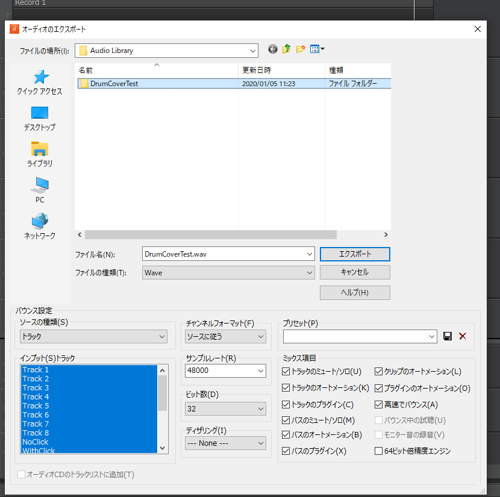Select Track 4 in the input track list
Screen dimensions: 500x497
click(x=89, y=397)
